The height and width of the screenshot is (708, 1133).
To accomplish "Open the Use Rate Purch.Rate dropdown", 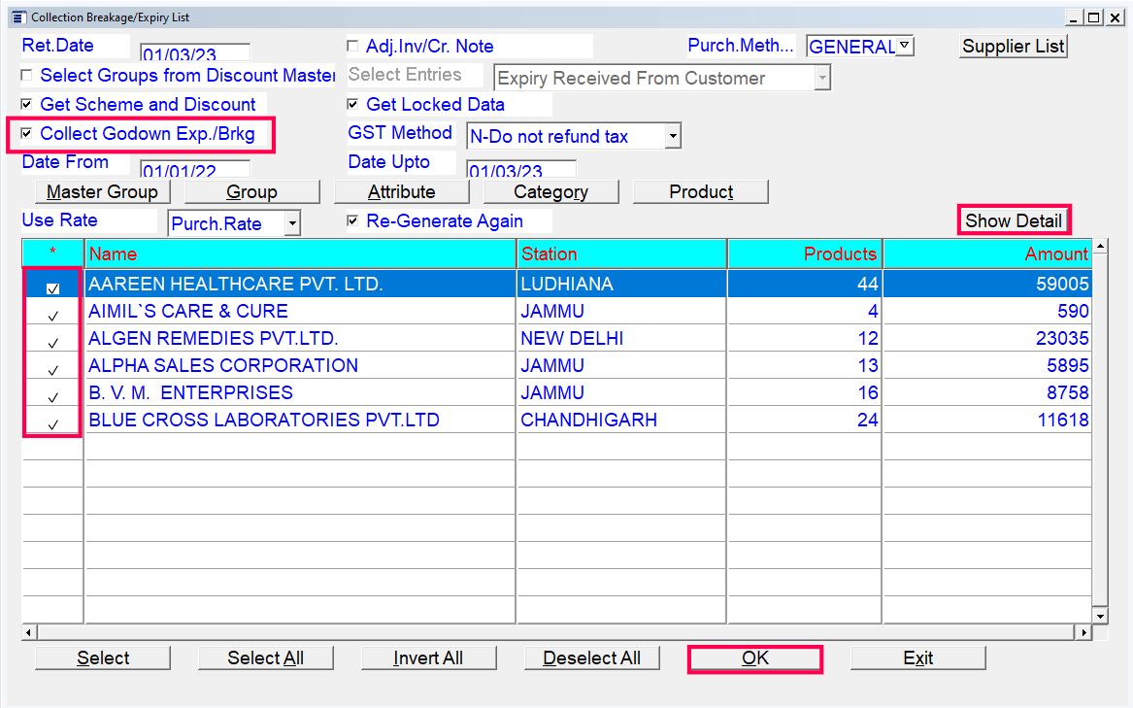I will point(291,222).
